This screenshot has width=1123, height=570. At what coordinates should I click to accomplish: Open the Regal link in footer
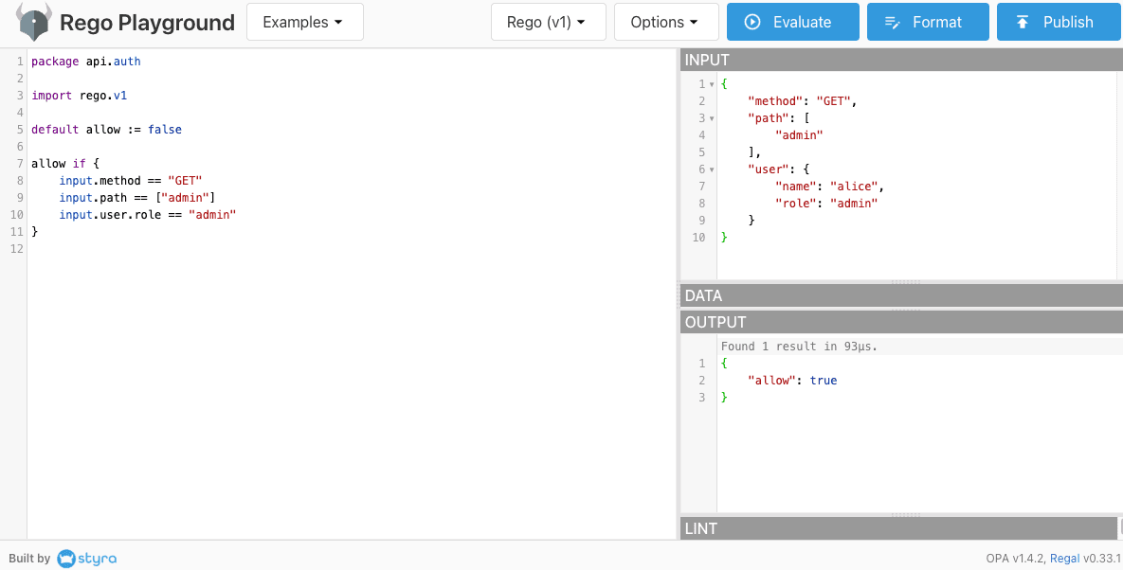click(x=1064, y=559)
